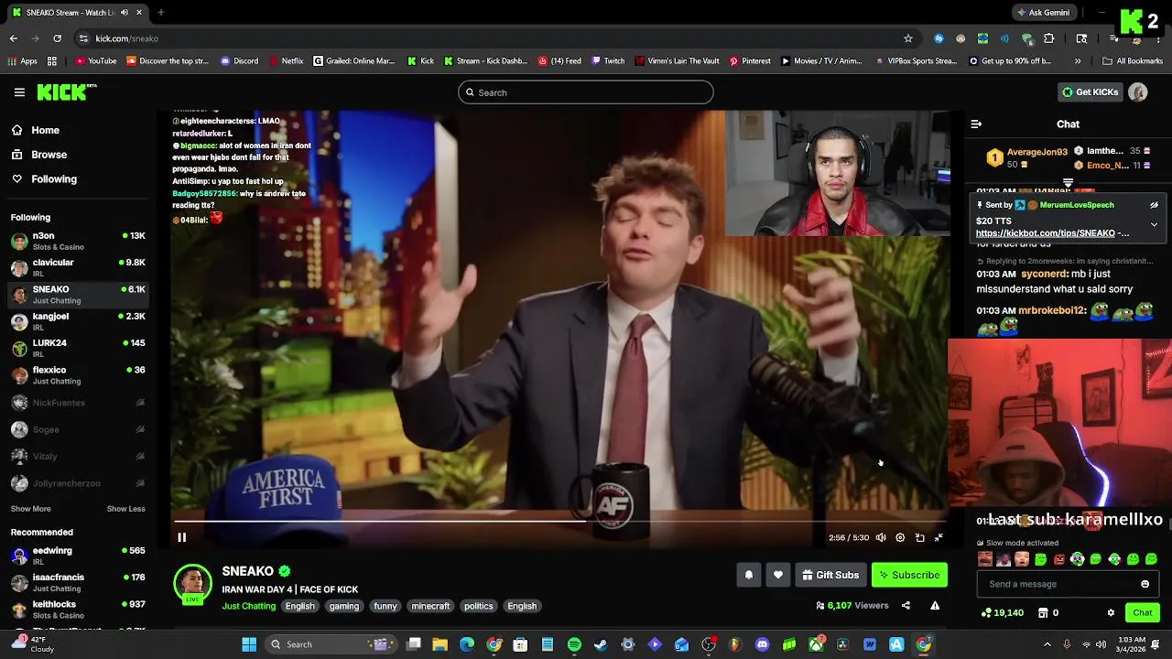Expand following list with Show More

(31, 509)
